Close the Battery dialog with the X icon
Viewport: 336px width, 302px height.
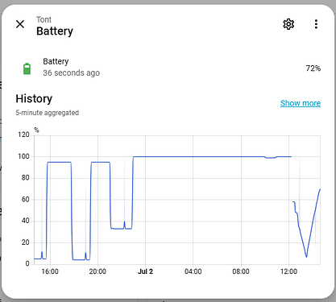(x=20, y=24)
